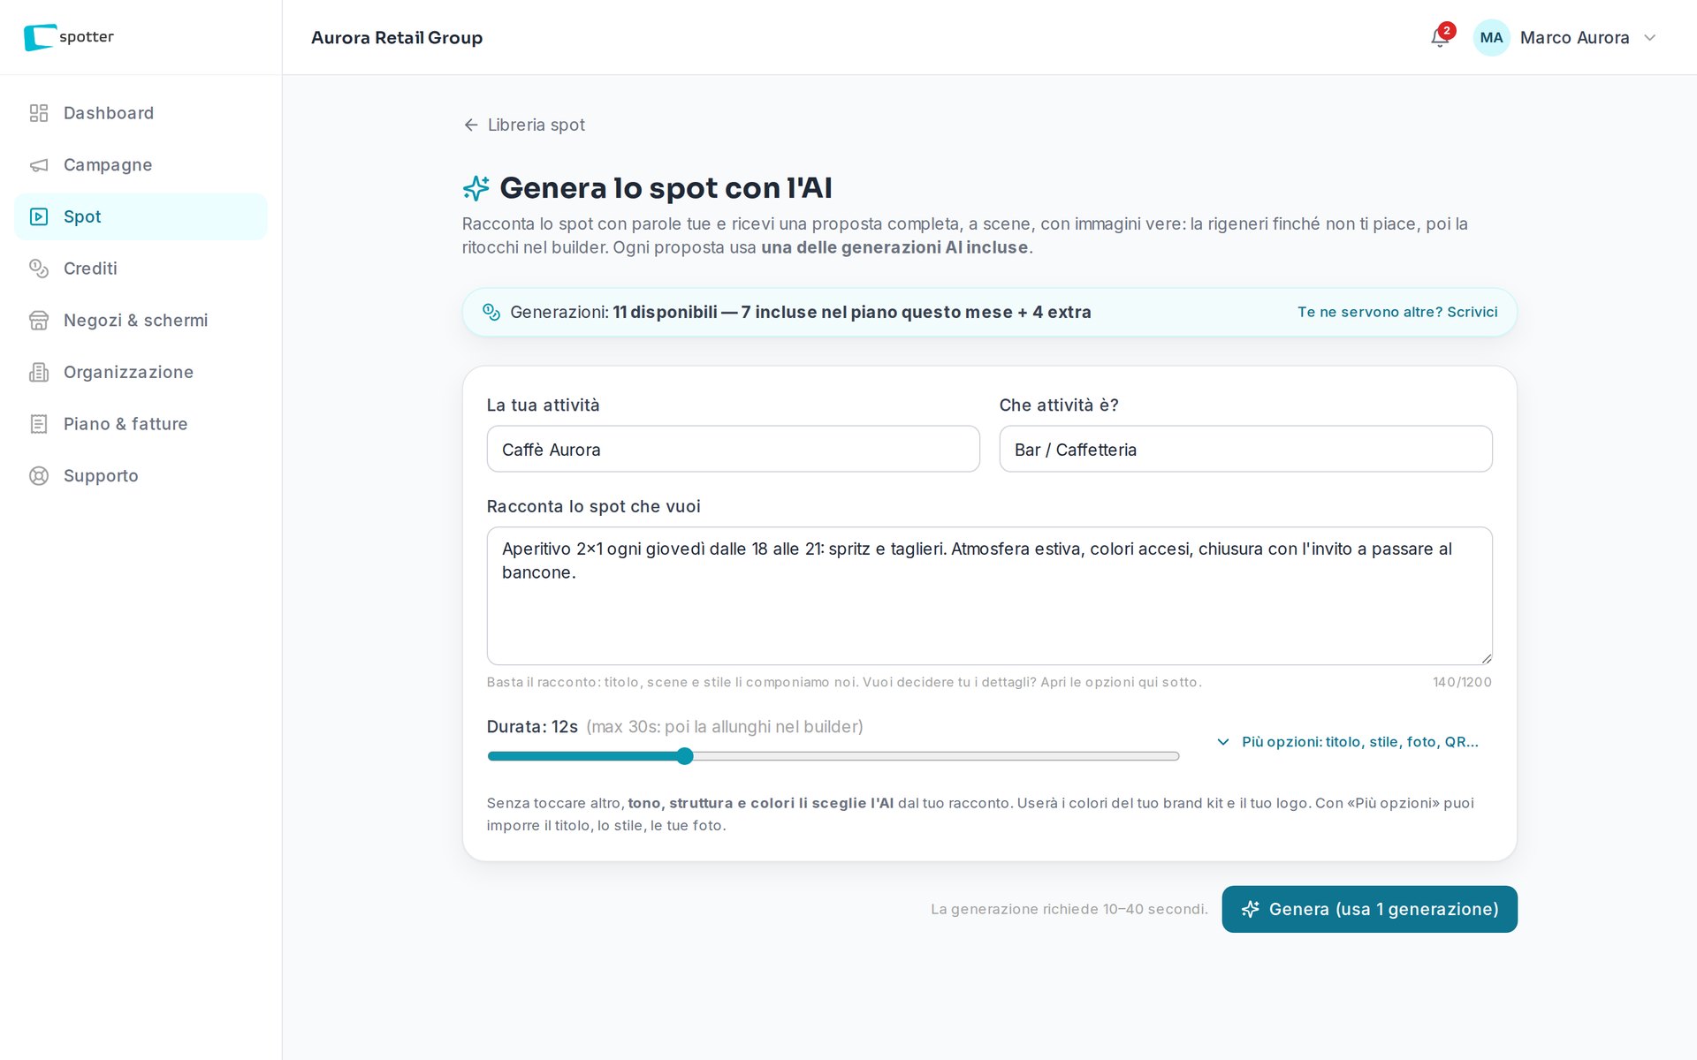Click the coins icon in Generazioni banner
The height and width of the screenshot is (1060, 1697).
[x=491, y=312]
